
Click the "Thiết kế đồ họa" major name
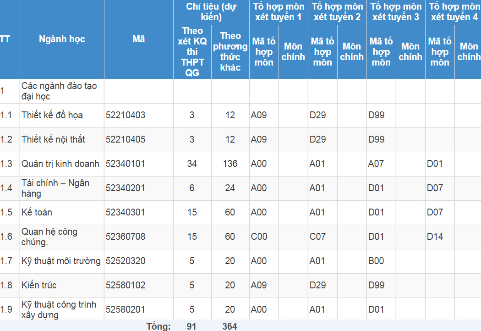click(x=52, y=115)
